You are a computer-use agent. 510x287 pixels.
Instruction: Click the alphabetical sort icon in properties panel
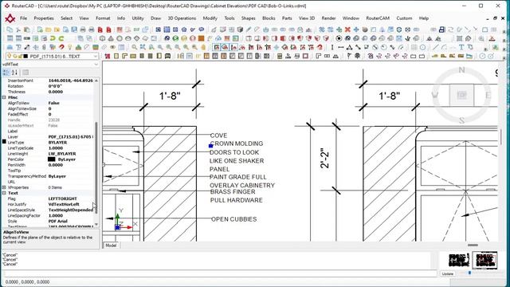[x=14, y=73]
